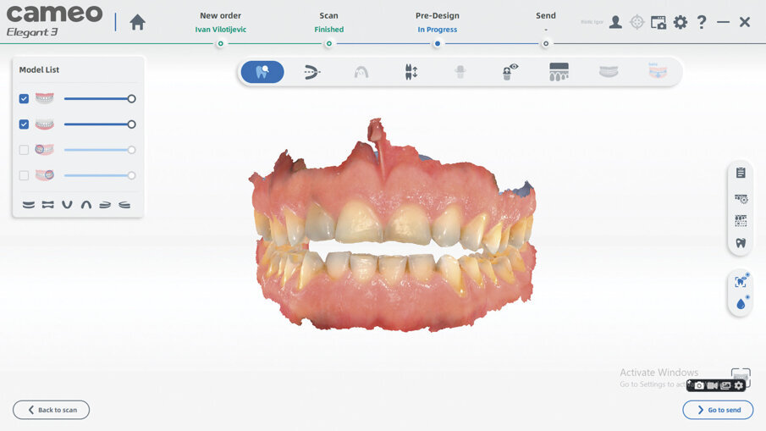This screenshot has width=766, height=431.
Task: Enable the third model checkbox in Model List
Action: click(x=24, y=150)
